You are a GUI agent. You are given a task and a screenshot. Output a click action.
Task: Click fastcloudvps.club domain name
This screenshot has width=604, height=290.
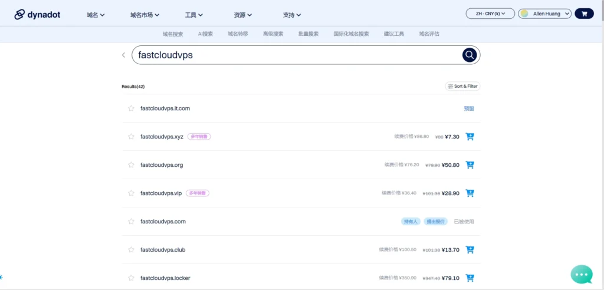[x=163, y=249]
